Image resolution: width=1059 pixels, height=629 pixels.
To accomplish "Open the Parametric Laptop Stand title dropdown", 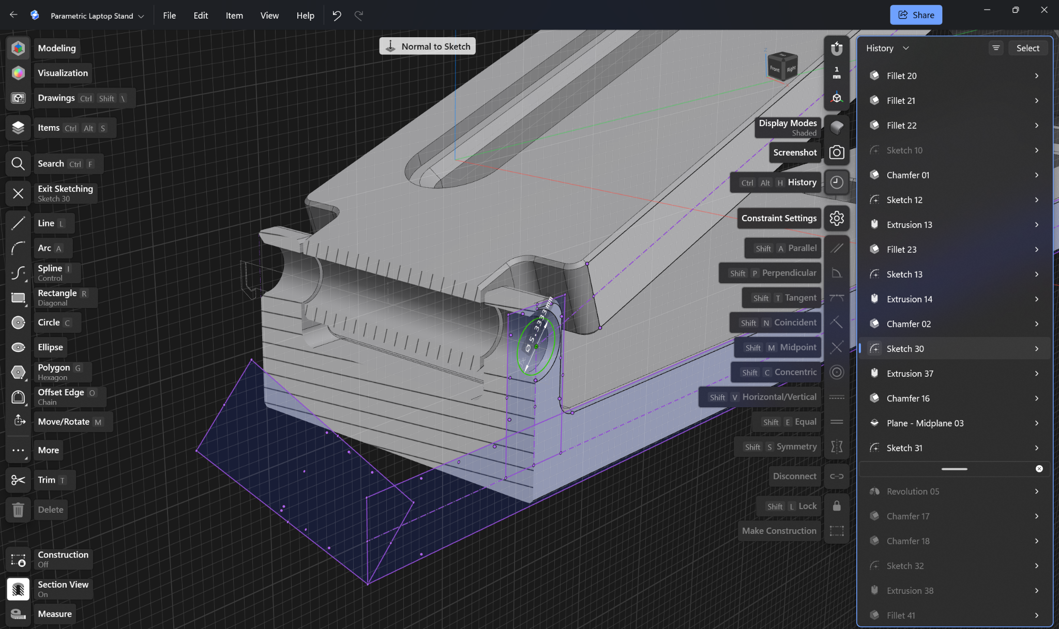I will click(x=97, y=16).
